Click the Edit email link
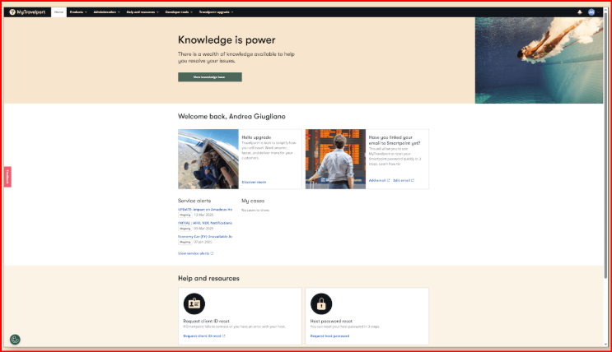612x352 pixels. click(x=403, y=179)
